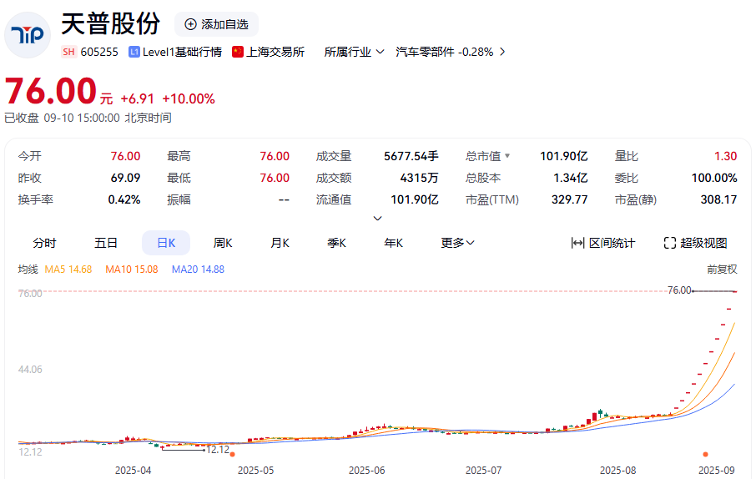
Task: Click 成交额 value 4315万
Action: (420, 178)
